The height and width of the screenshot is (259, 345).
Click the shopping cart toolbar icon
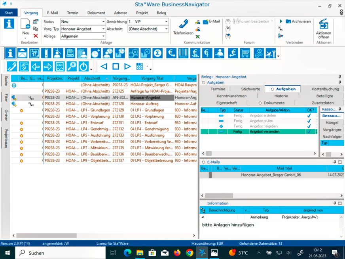(245, 53)
